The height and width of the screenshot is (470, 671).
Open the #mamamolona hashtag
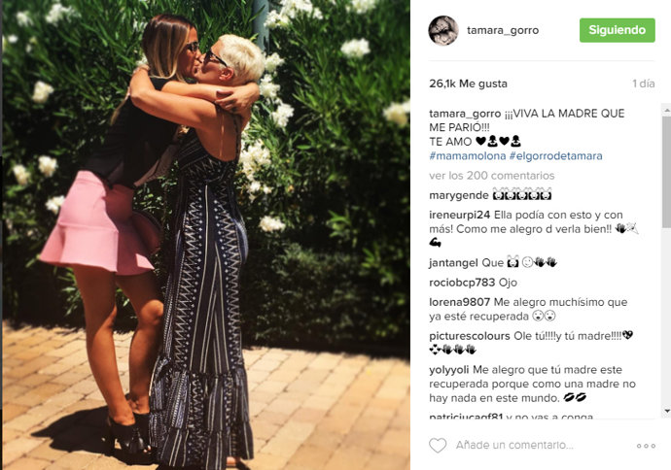pyautogui.click(x=468, y=156)
